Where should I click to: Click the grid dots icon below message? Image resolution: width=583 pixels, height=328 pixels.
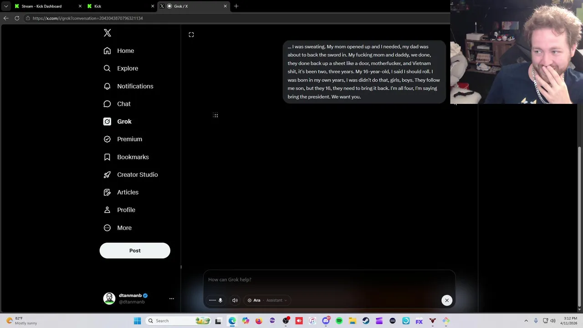(215, 115)
